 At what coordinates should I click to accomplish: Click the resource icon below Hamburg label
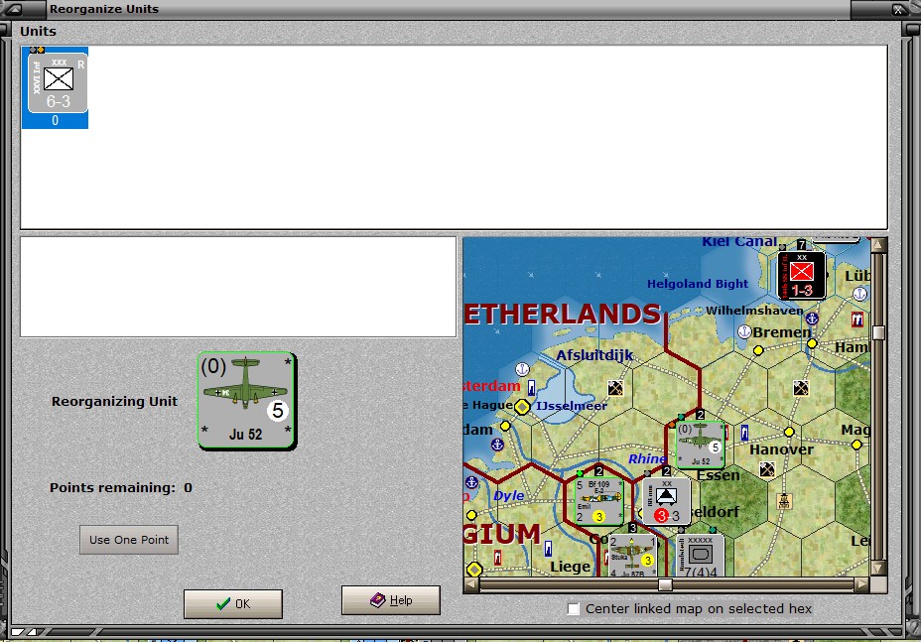(801, 388)
